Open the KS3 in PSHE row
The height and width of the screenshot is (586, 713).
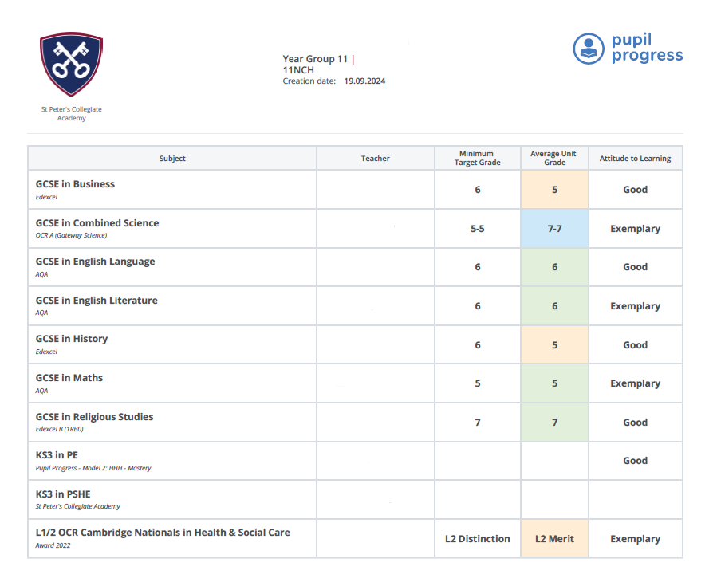click(62, 494)
